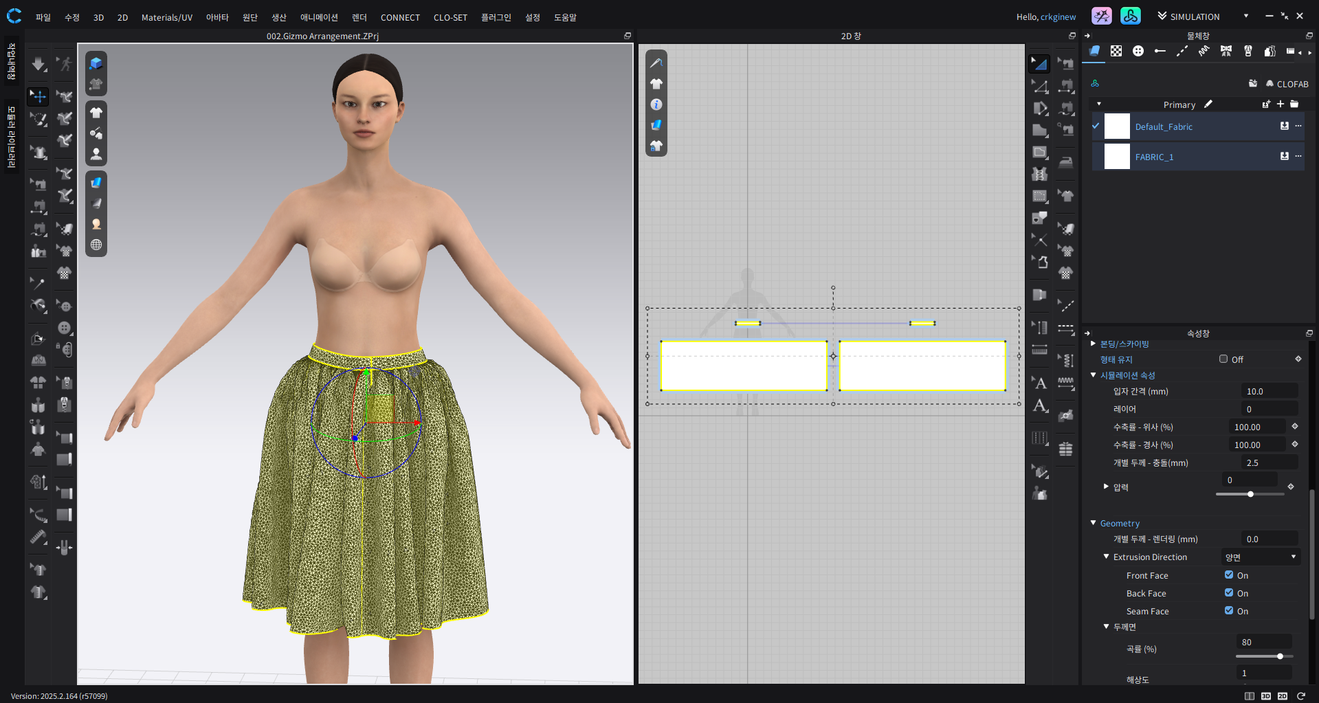1319x703 pixels.
Task: Open the Button tab icon in Object Browser
Action: (x=1138, y=52)
